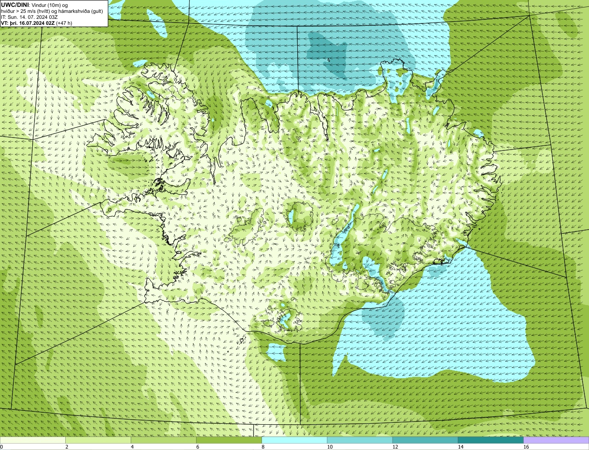Click the legend label "2"
This screenshot has height=450, width=589.
pos(67,447)
